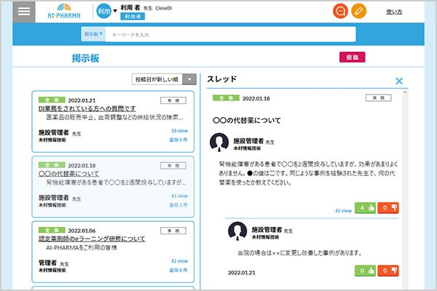Viewport: 437px width, 291px height.
Task: Click the pink 投稿 button
Action: [x=352, y=57]
